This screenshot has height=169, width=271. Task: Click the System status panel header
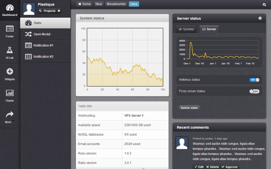(x=122, y=18)
